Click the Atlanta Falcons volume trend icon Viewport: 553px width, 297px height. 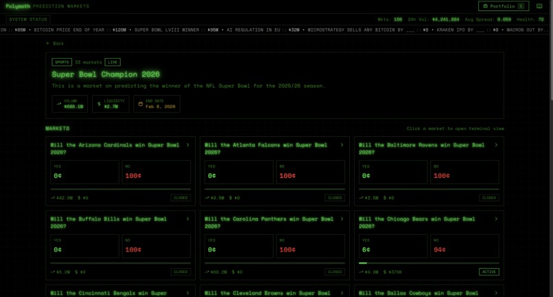click(x=207, y=198)
